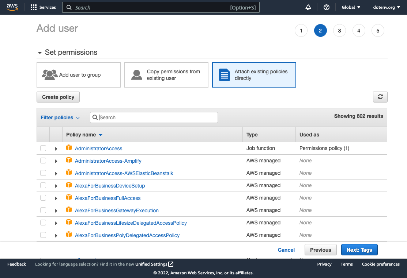
Task: Collapse the Set permissions section
Action: pyautogui.click(x=40, y=53)
